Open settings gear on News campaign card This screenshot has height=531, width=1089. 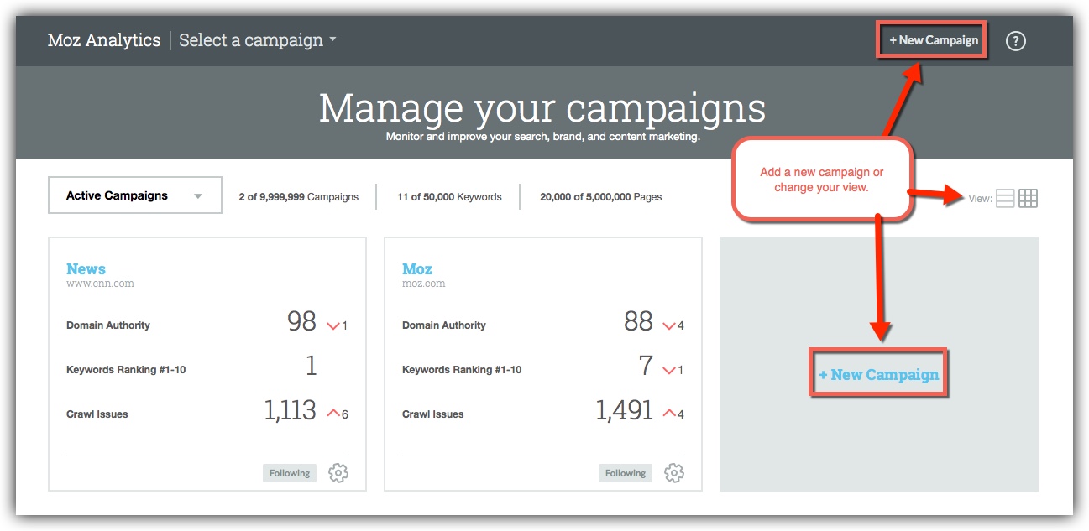tap(338, 473)
